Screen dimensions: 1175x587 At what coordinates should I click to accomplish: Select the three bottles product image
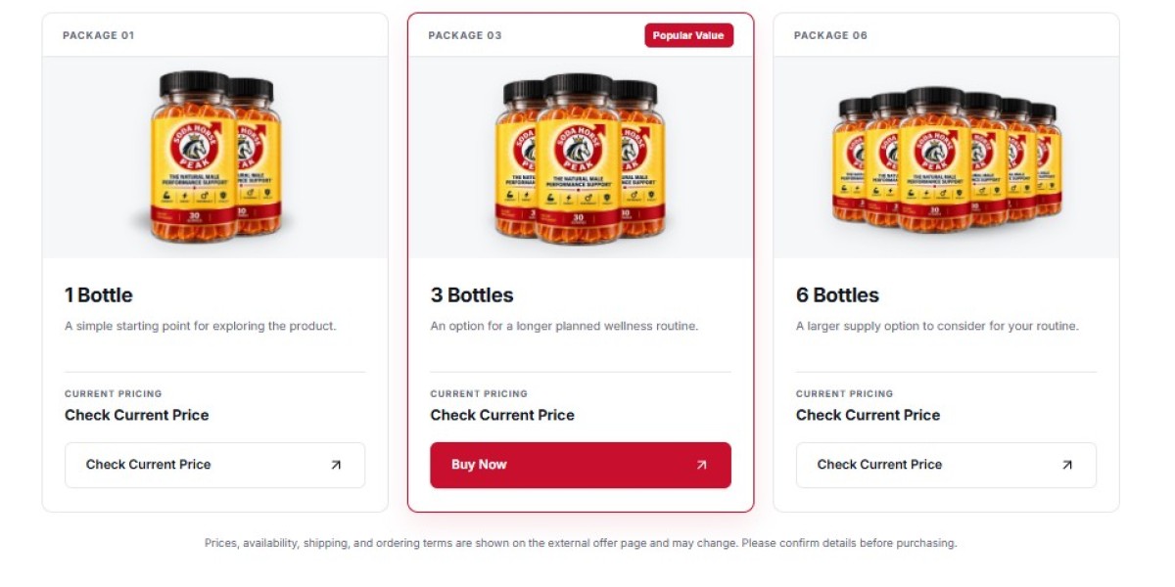tap(581, 157)
